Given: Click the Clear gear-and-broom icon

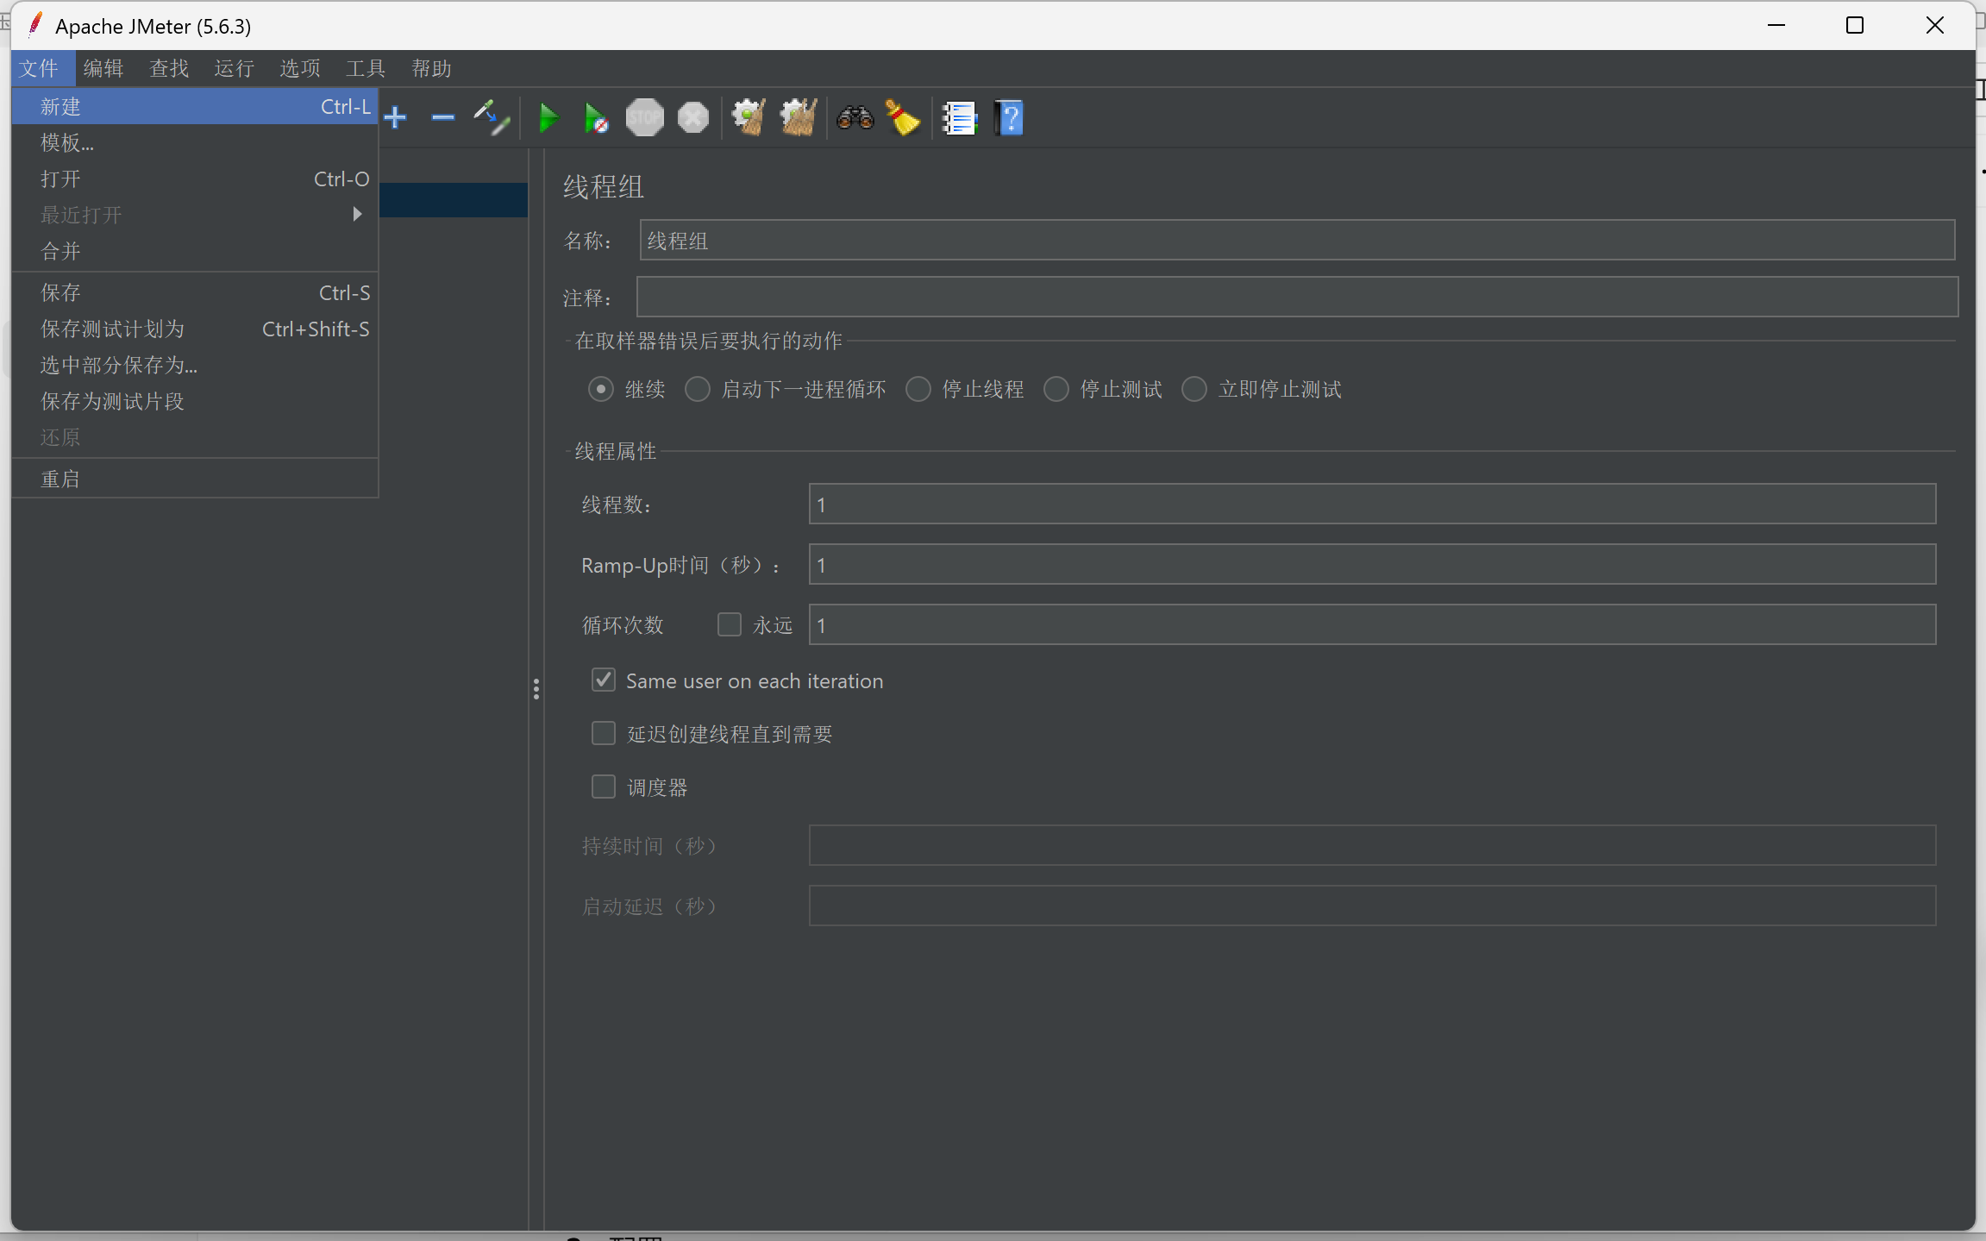Looking at the screenshot, I should [x=748, y=118].
